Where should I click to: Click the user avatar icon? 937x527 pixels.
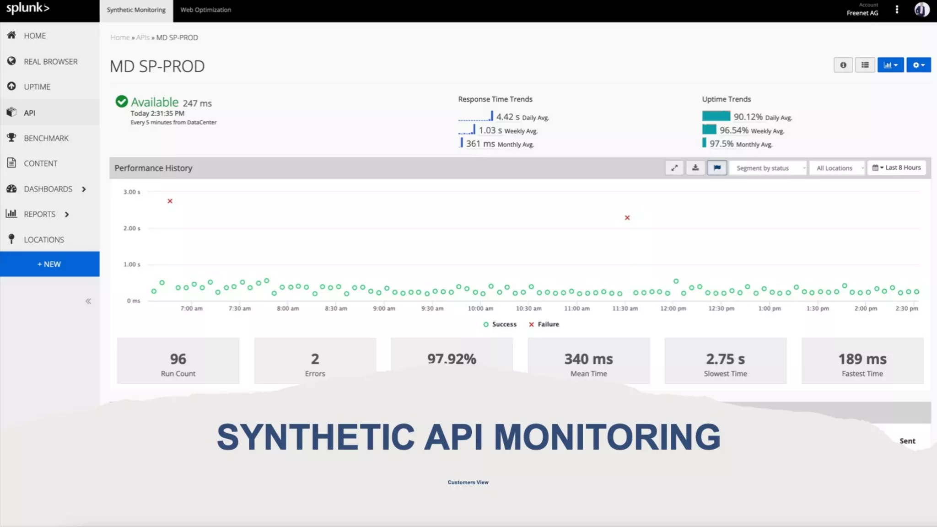[x=921, y=10]
